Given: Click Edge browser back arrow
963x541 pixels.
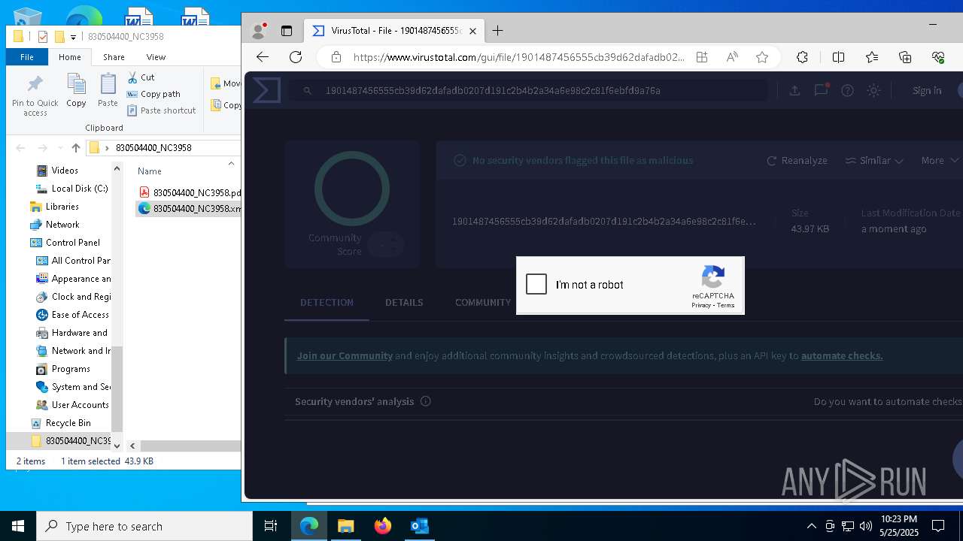Looking at the screenshot, I should [262, 57].
